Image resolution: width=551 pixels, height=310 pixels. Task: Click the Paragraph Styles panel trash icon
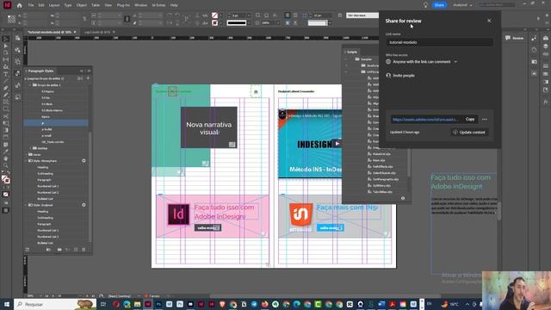click(x=84, y=250)
